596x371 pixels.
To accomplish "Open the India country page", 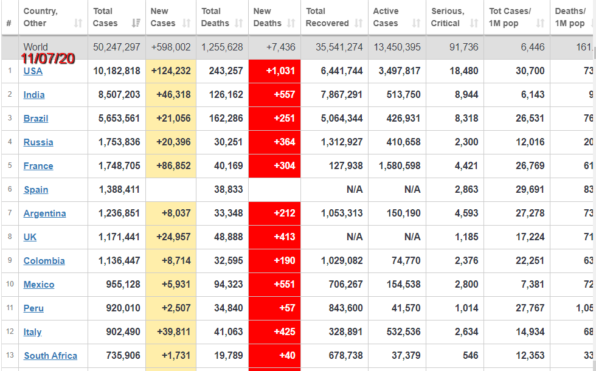I will (x=34, y=95).
